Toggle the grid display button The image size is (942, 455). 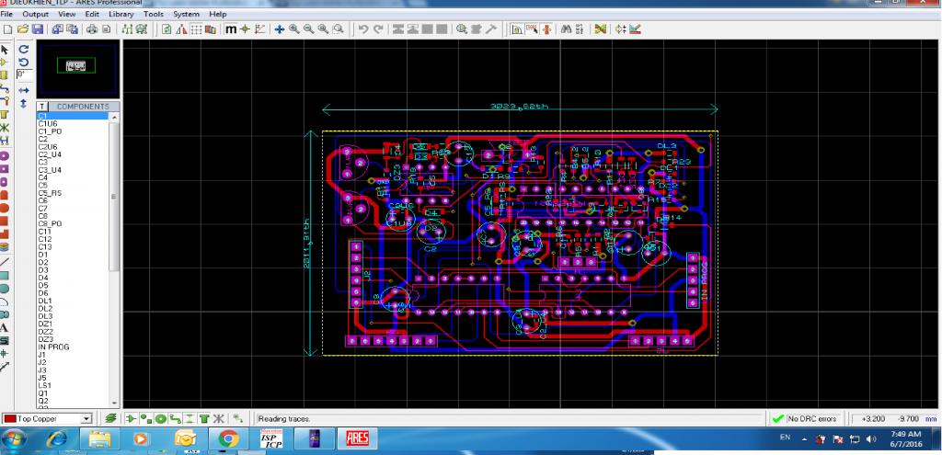tap(196, 29)
